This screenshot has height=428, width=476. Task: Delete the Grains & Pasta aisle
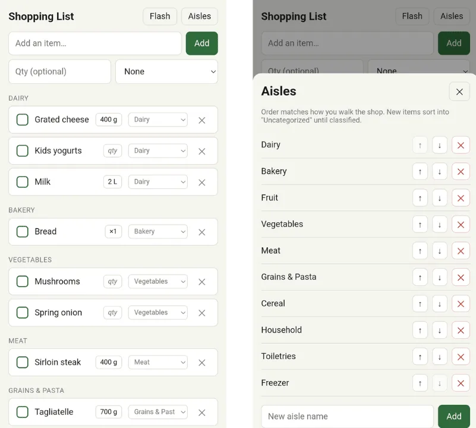461,278
